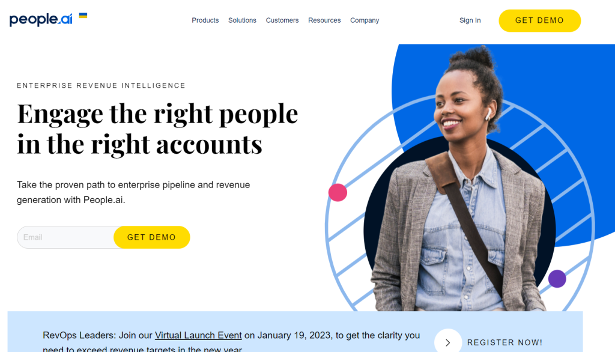Click the Sign In link
615x352 pixels.
pyautogui.click(x=470, y=20)
